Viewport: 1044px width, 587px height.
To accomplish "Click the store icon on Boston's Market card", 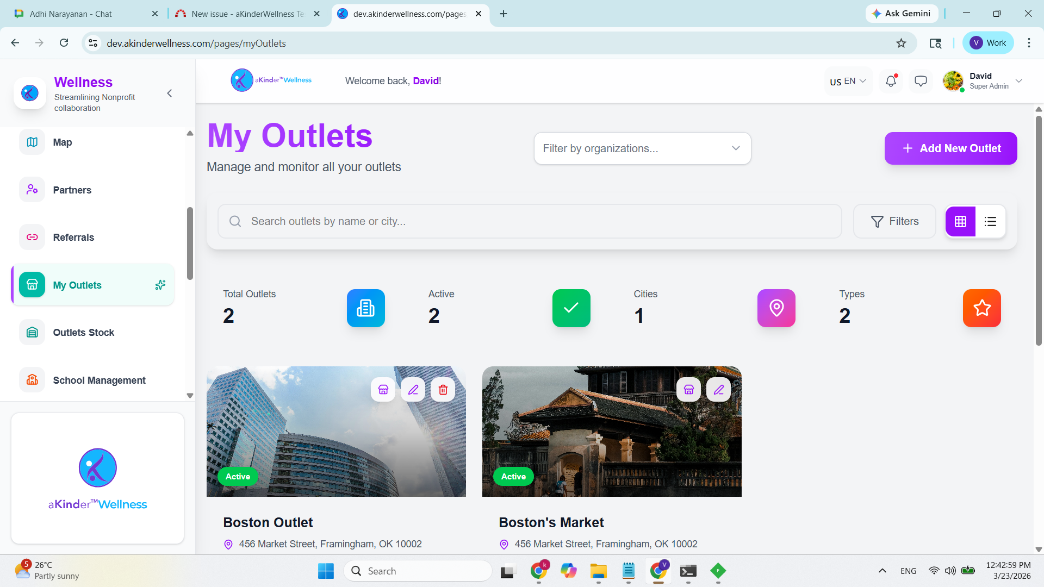I will [689, 390].
